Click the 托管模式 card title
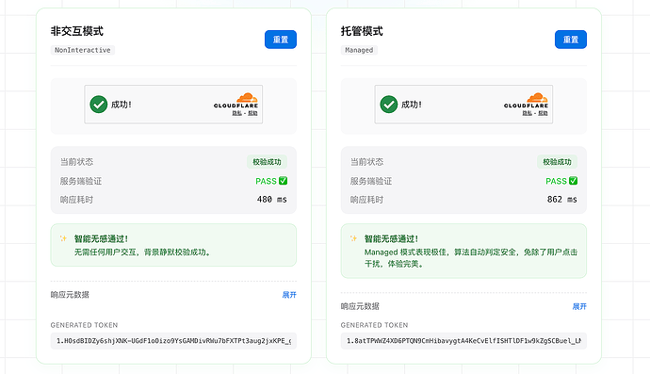The width and height of the screenshot is (650, 374). tap(362, 31)
